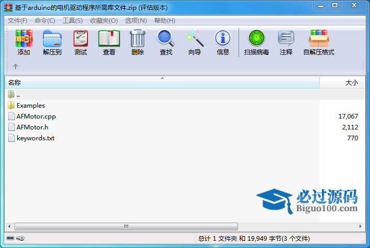Image resolution: width=370 pixels, height=248 pixels.
Task: Select the Examples folder name
Action: (31, 105)
